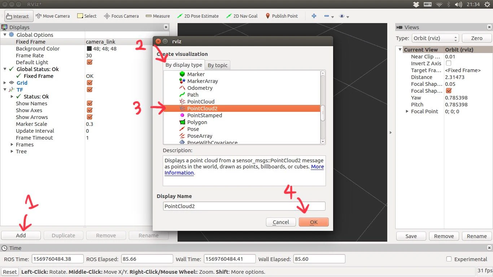493x277 pixels.
Task: Select the 2D Pose Estimate tool
Action: [x=198, y=16]
